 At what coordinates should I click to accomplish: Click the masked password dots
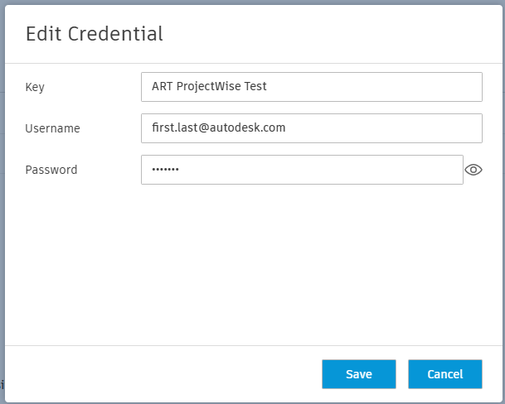[x=165, y=170]
